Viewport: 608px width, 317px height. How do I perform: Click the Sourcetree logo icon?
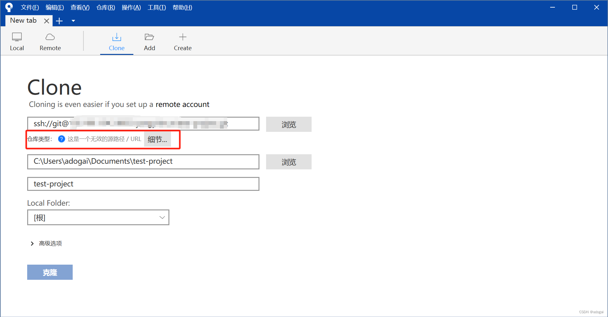tap(9, 7)
